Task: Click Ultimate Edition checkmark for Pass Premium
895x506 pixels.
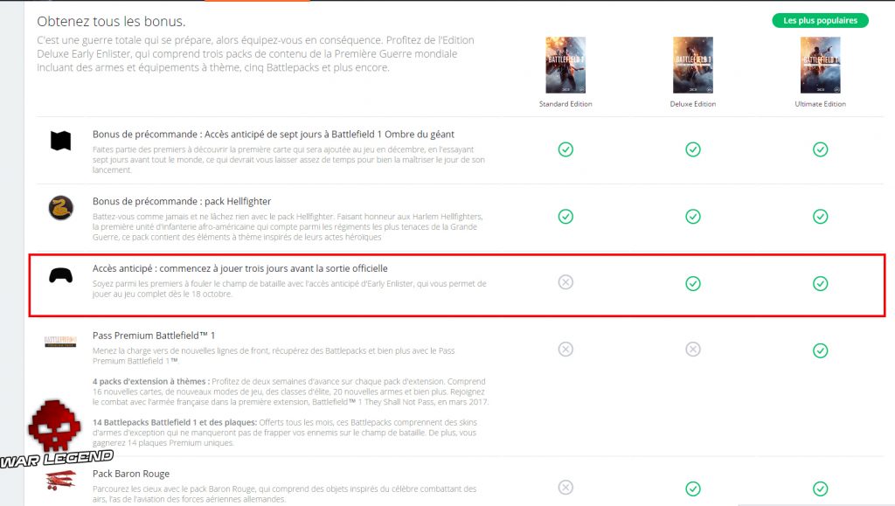Action: point(820,350)
